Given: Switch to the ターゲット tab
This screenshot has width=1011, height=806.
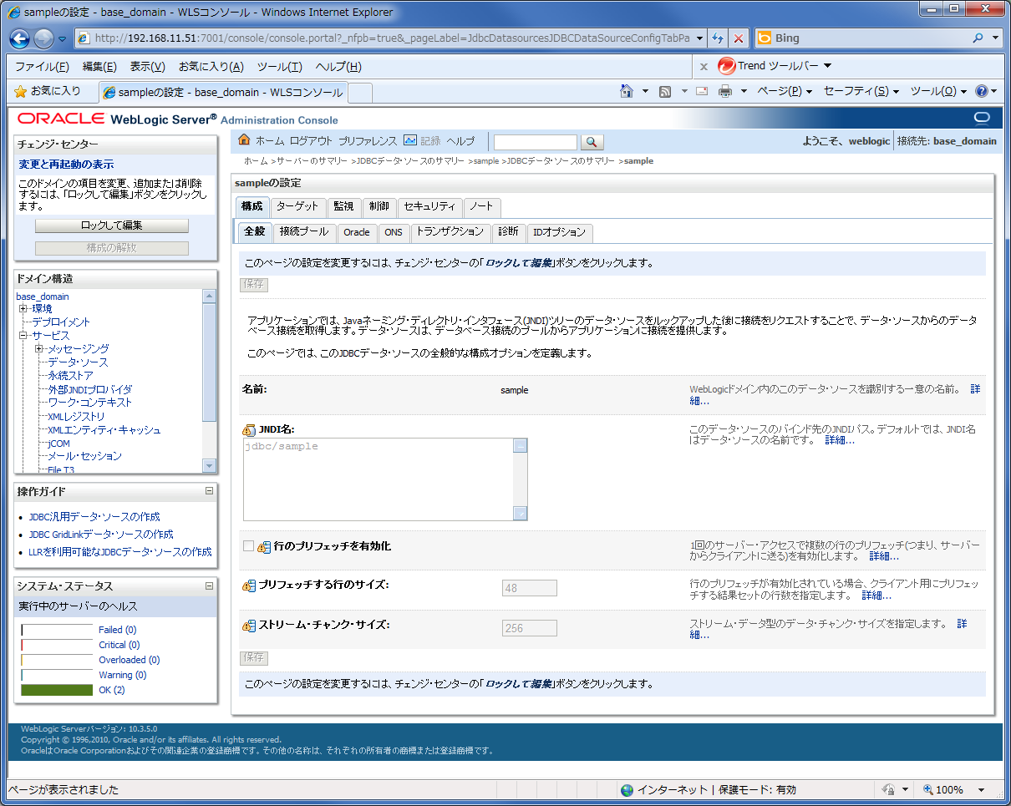Looking at the screenshot, I should click(x=297, y=207).
